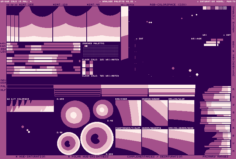Click the 'CLOSE COLS: 10% BRI-MATCH' label
This screenshot has width=236, height=159.
(x=100, y=60)
